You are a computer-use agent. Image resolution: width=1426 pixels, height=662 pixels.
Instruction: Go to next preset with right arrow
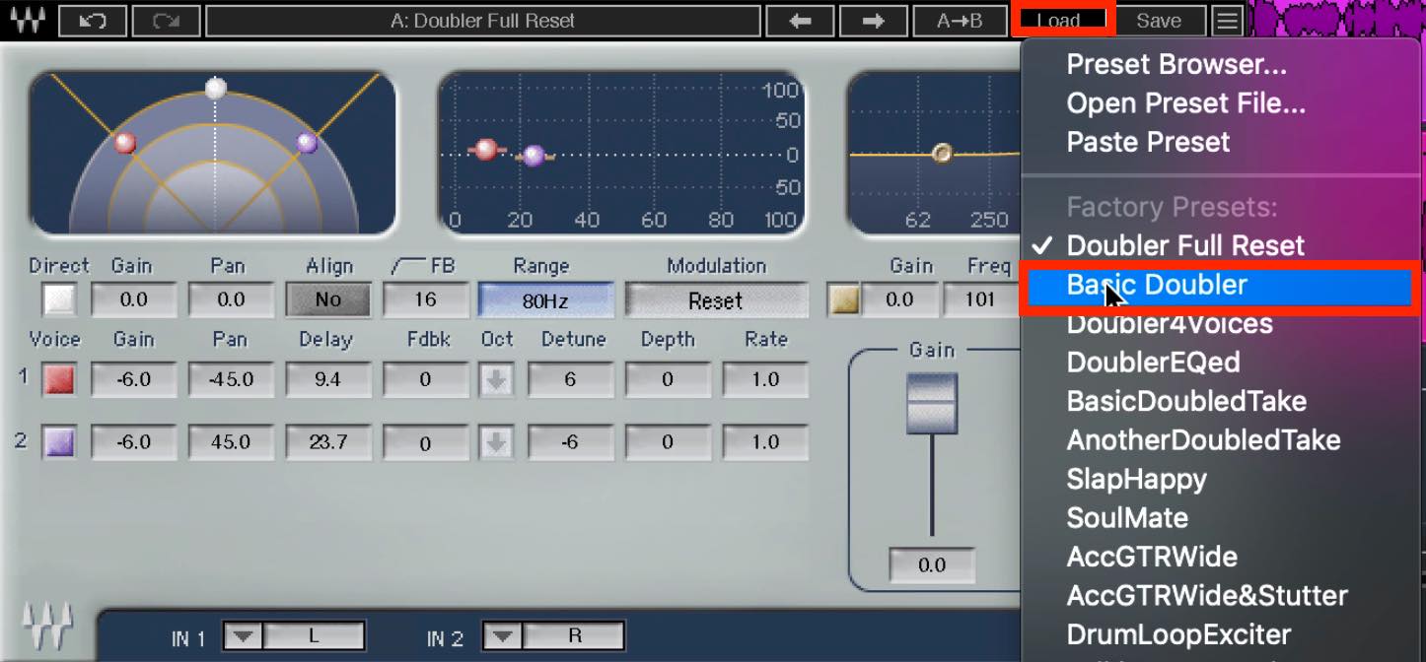tap(873, 21)
